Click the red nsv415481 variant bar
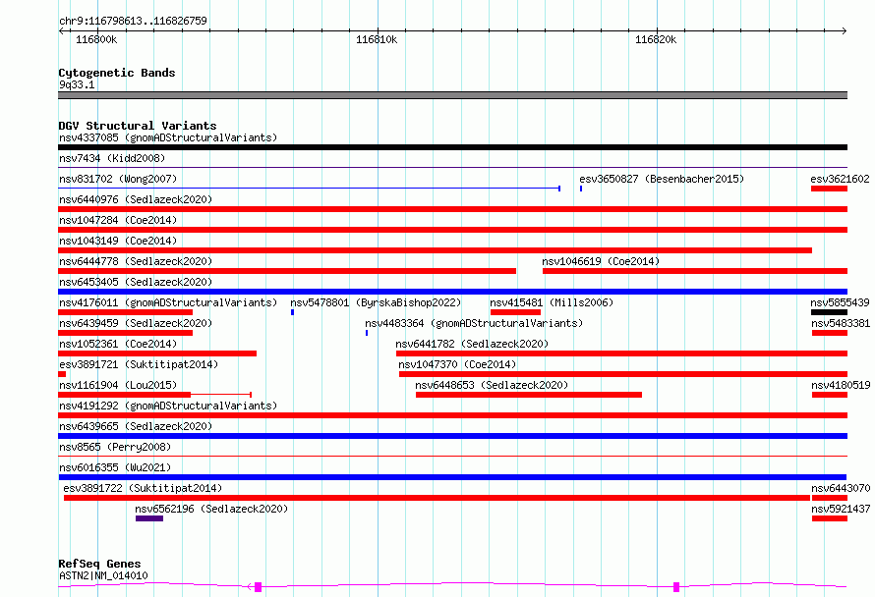This screenshot has height=597, width=875. coord(515,312)
